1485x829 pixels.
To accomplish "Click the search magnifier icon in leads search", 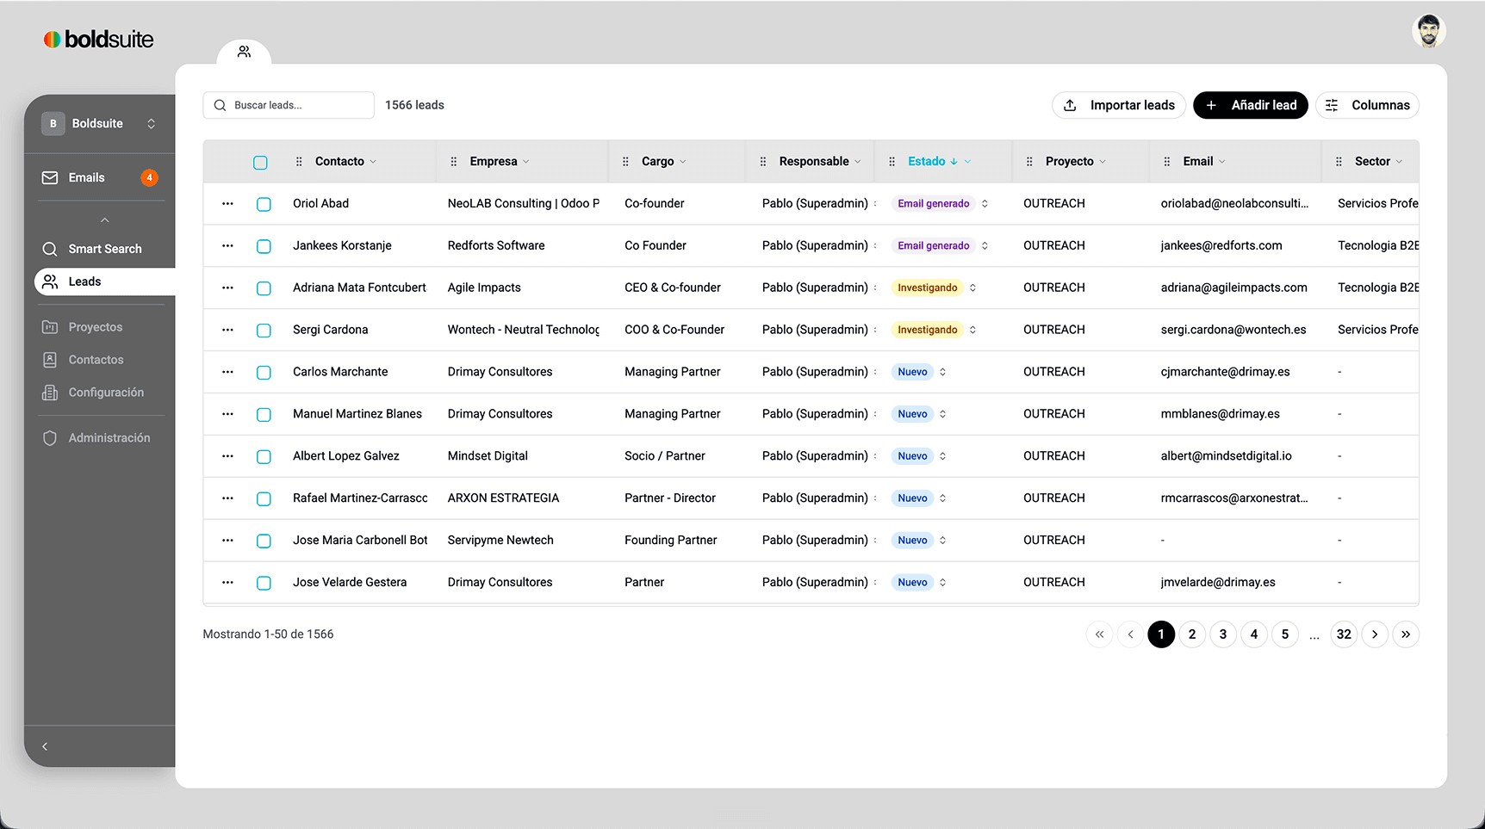I will [x=220, y=105].
